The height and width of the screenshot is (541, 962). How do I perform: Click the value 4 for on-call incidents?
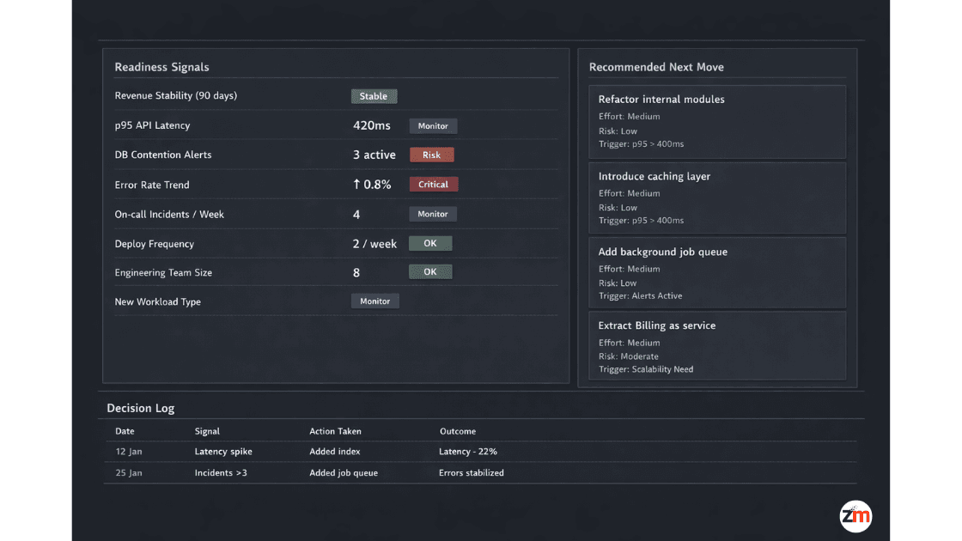(x=356, y=215)
